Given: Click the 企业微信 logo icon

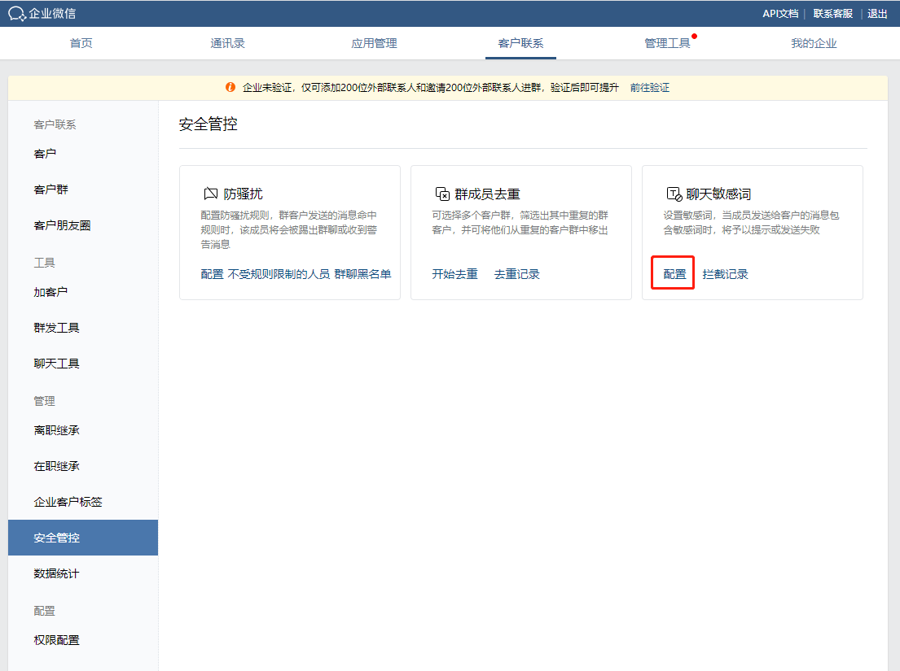Looking at the screenshot, I should (17, 14).
